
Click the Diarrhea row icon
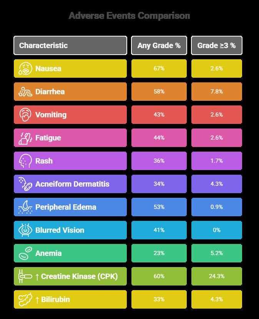25,92
